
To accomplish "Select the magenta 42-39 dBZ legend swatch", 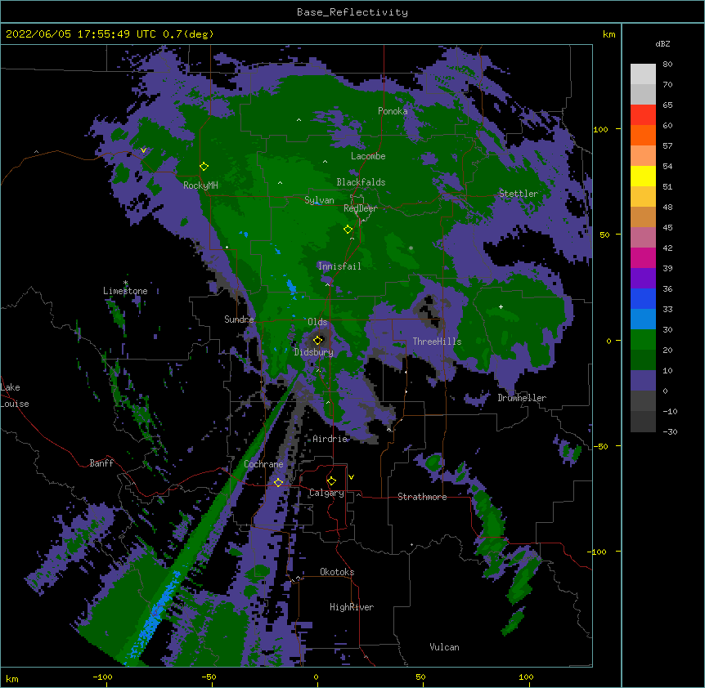I will pyautogui.click(x=643, y=257).
